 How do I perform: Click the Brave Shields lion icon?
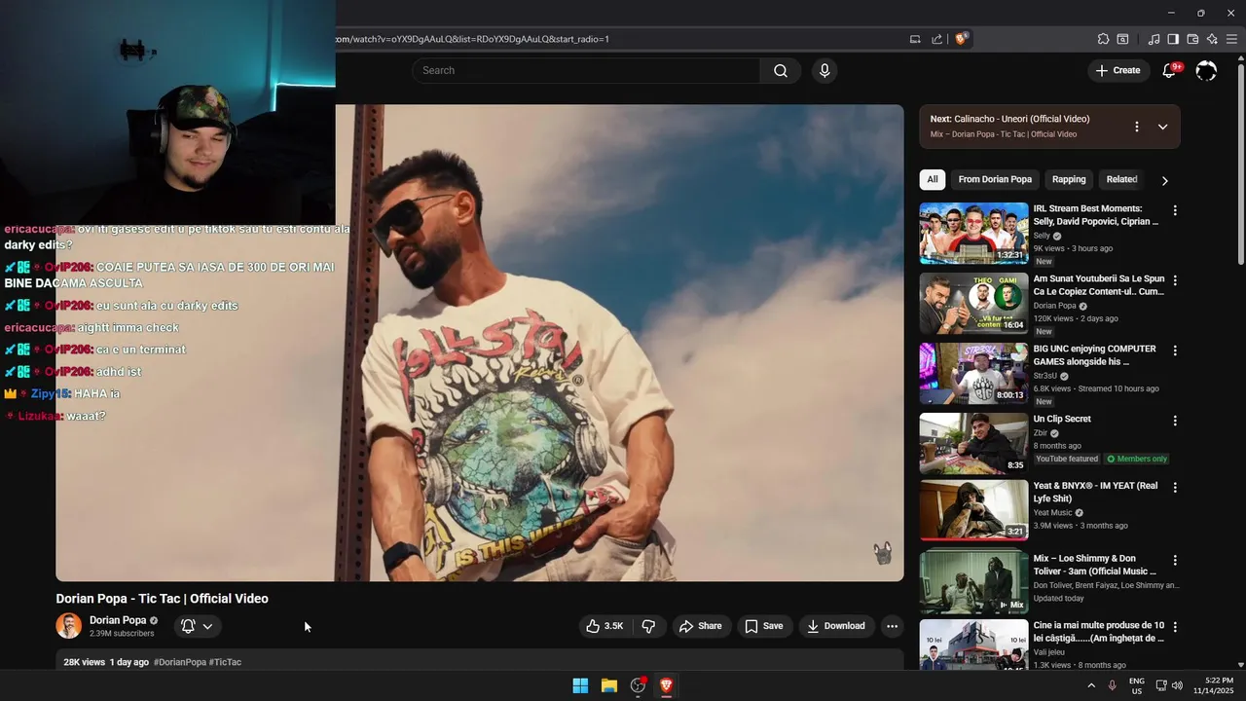point(961,39)
